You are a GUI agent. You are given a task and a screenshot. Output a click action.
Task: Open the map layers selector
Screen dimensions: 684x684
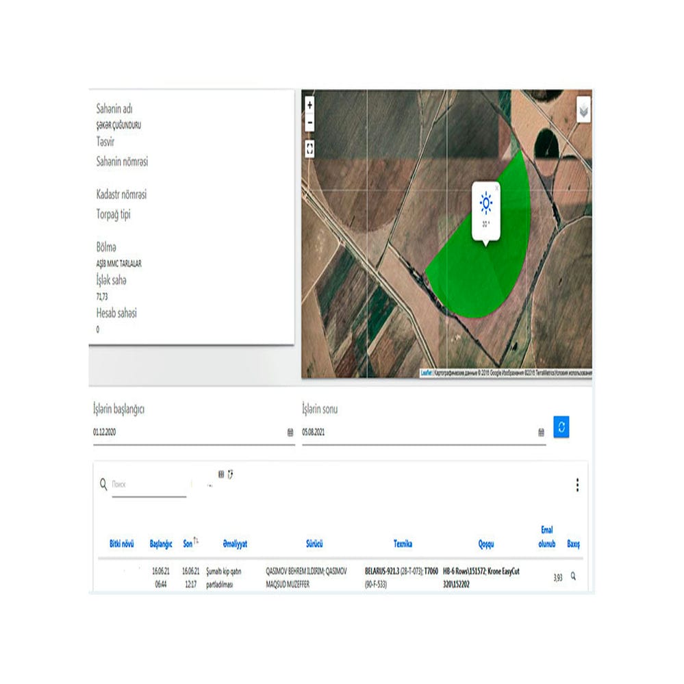[x=583, y=110]
